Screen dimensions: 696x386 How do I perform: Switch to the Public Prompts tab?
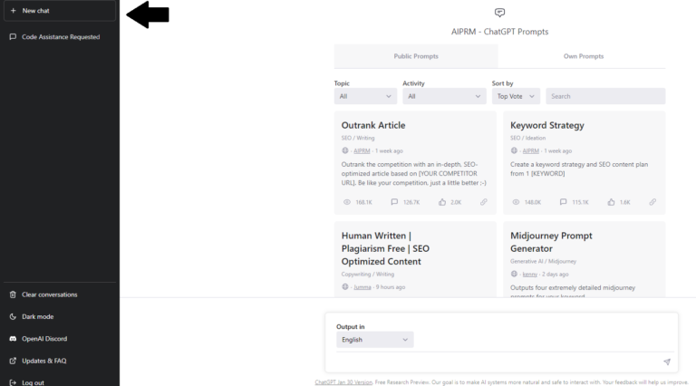[x=416, y=56]
